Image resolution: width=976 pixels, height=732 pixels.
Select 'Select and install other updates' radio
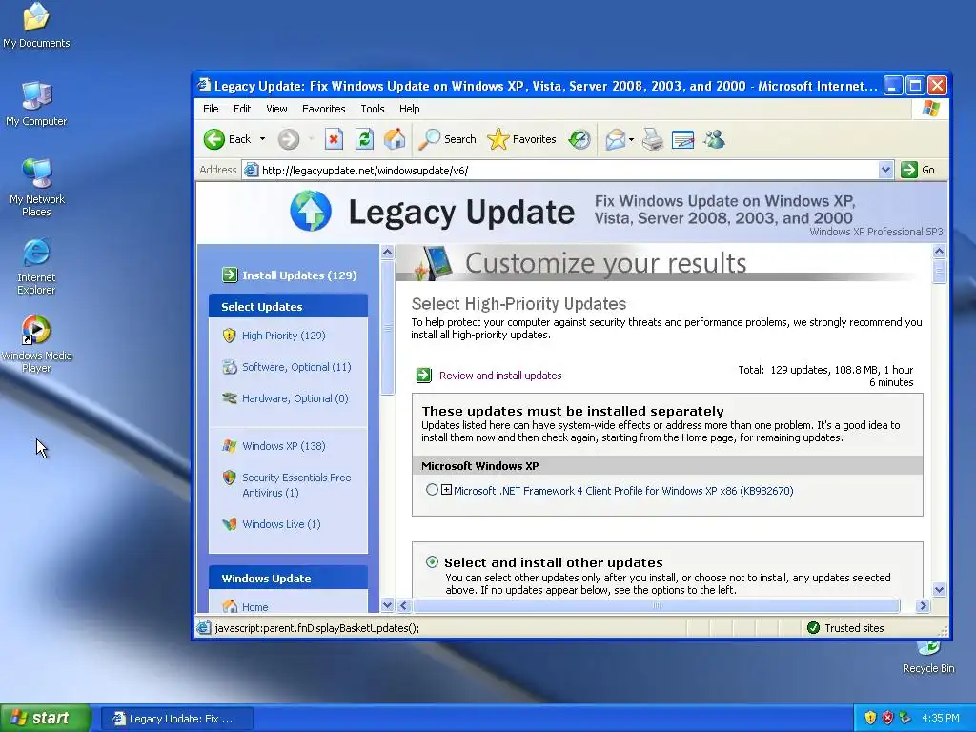(432, 562)
